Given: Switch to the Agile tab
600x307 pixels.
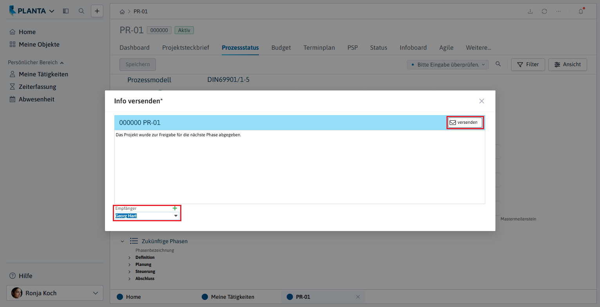Looking at the screenshot, I should tap(446, 48).
